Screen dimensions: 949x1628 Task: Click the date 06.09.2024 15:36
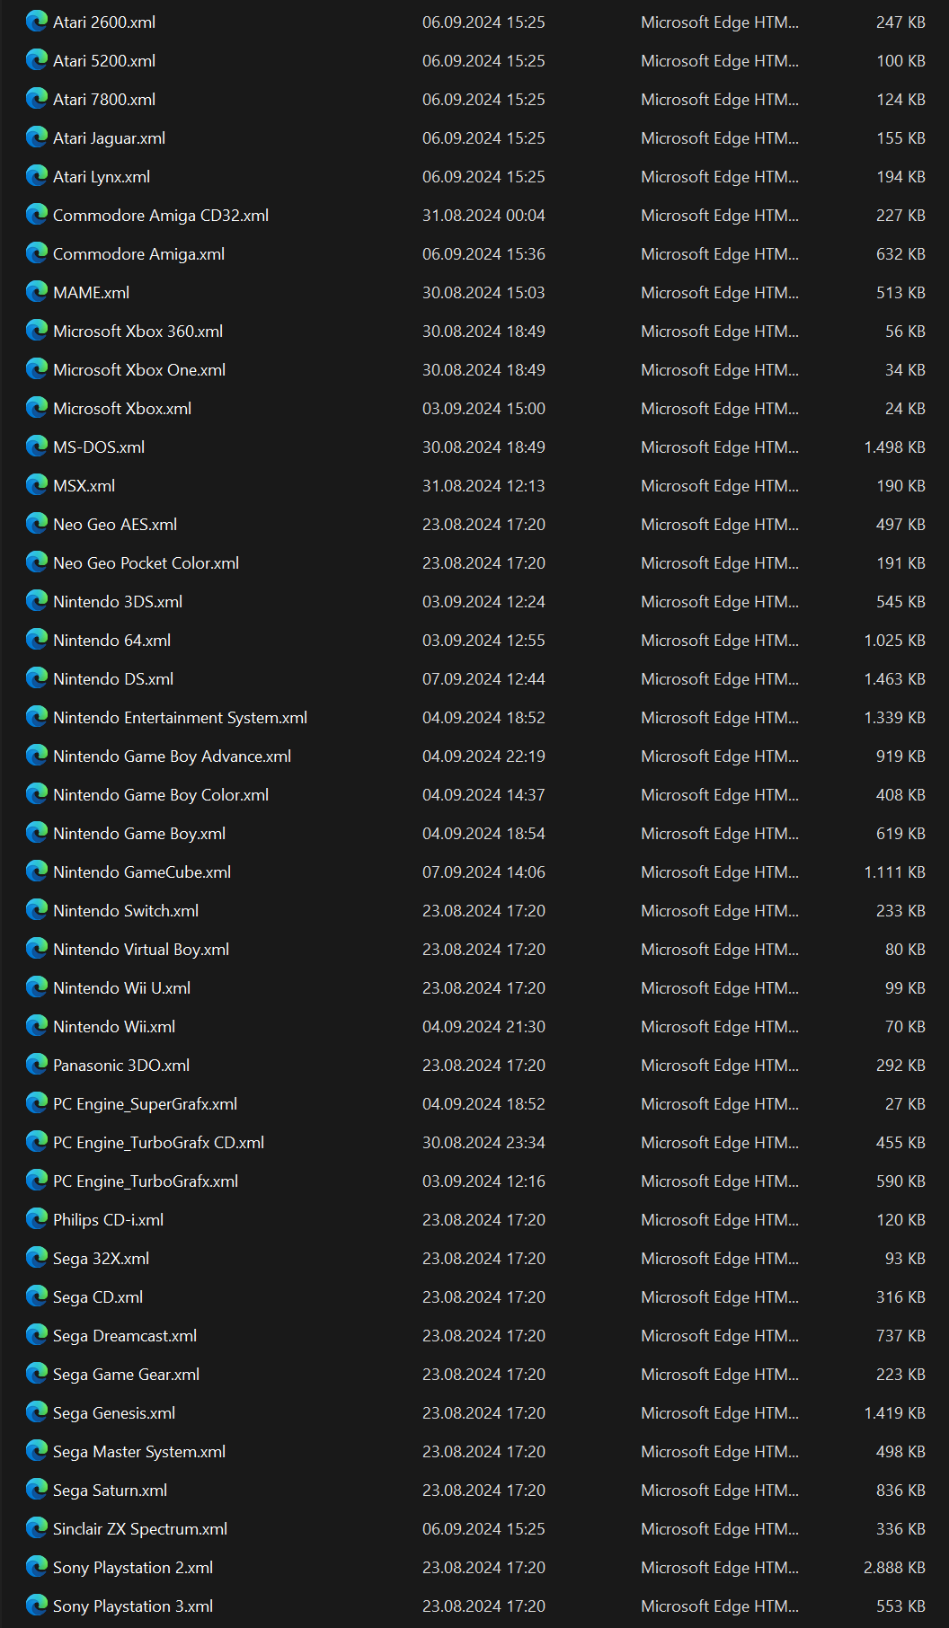pos(483,254)
